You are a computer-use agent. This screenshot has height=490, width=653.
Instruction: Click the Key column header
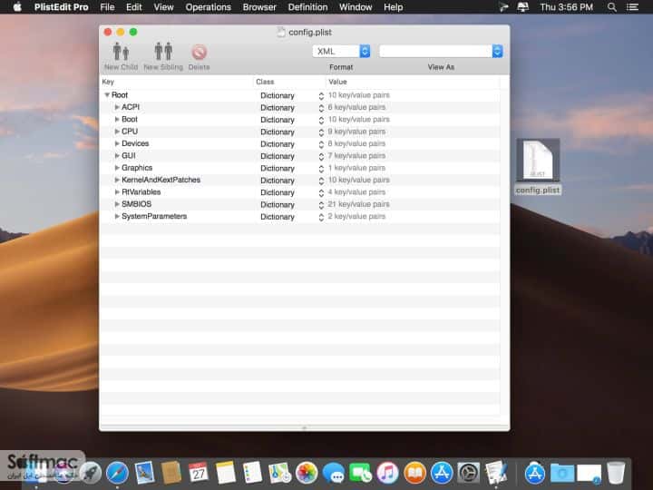177,82
